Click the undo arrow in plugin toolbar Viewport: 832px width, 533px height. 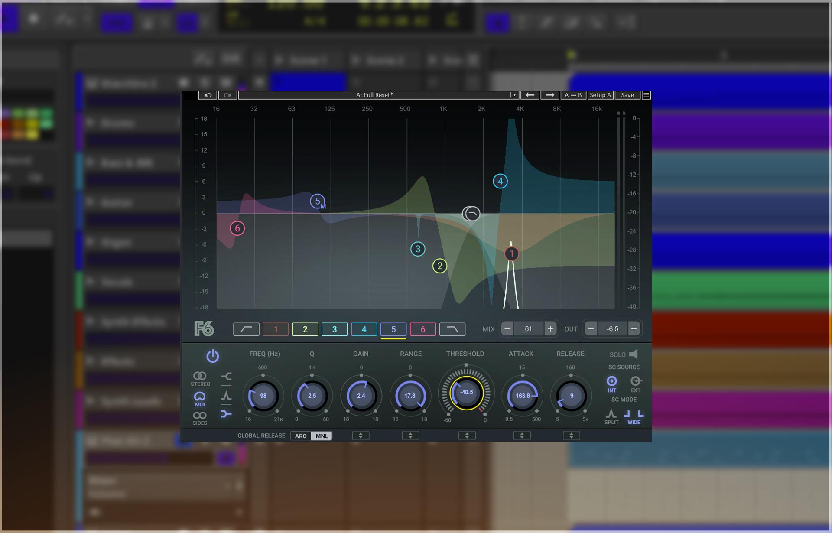click(208, 95)
